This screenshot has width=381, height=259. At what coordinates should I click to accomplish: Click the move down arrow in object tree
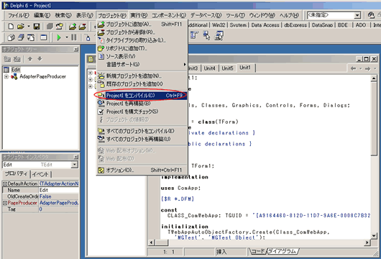point(40,59)
